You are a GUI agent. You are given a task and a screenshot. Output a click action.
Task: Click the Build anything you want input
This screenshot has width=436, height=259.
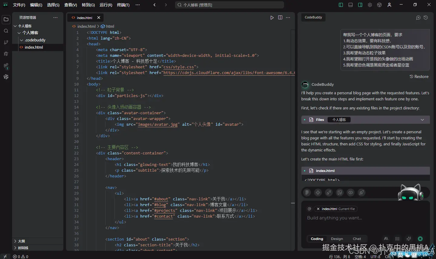pyautogui.click(x=335, y=218)
